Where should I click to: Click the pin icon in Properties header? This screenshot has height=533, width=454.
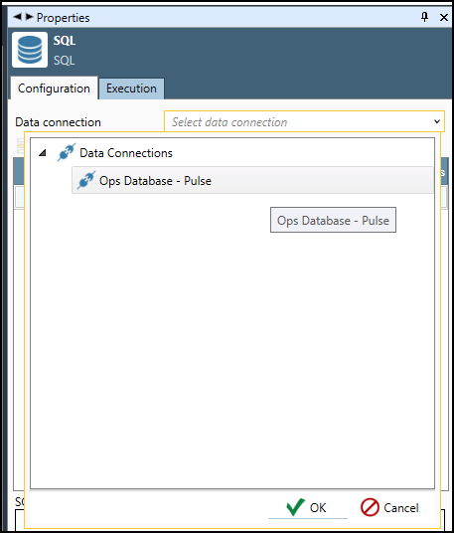pos(424,17)
